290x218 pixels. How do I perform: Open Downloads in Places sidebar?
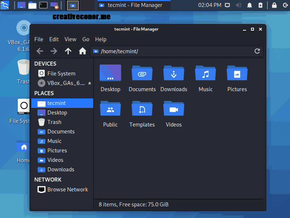[62, 169]
